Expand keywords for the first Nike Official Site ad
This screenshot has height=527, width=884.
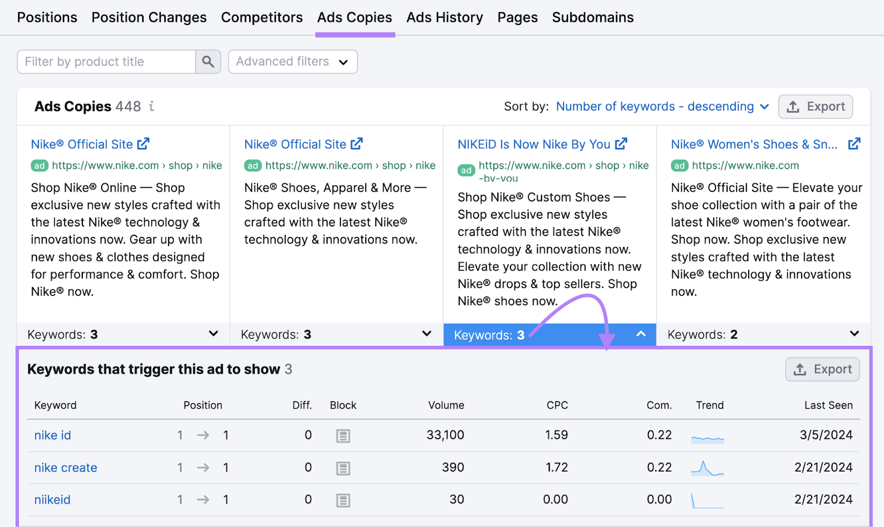pyautogui.click(x=214, y=334)
